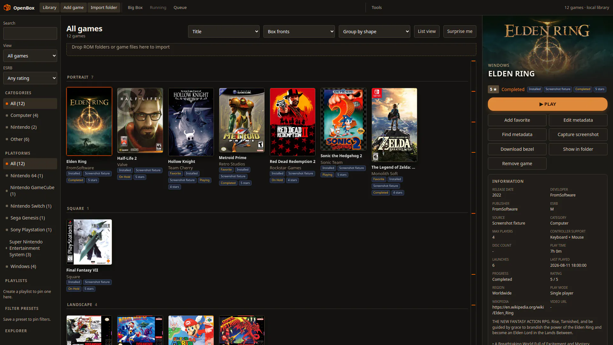Click the On Hold tag under Half-Life 2

tap(125, 177)
